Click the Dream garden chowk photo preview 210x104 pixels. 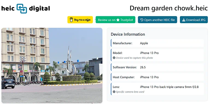[x=52, y=65]
